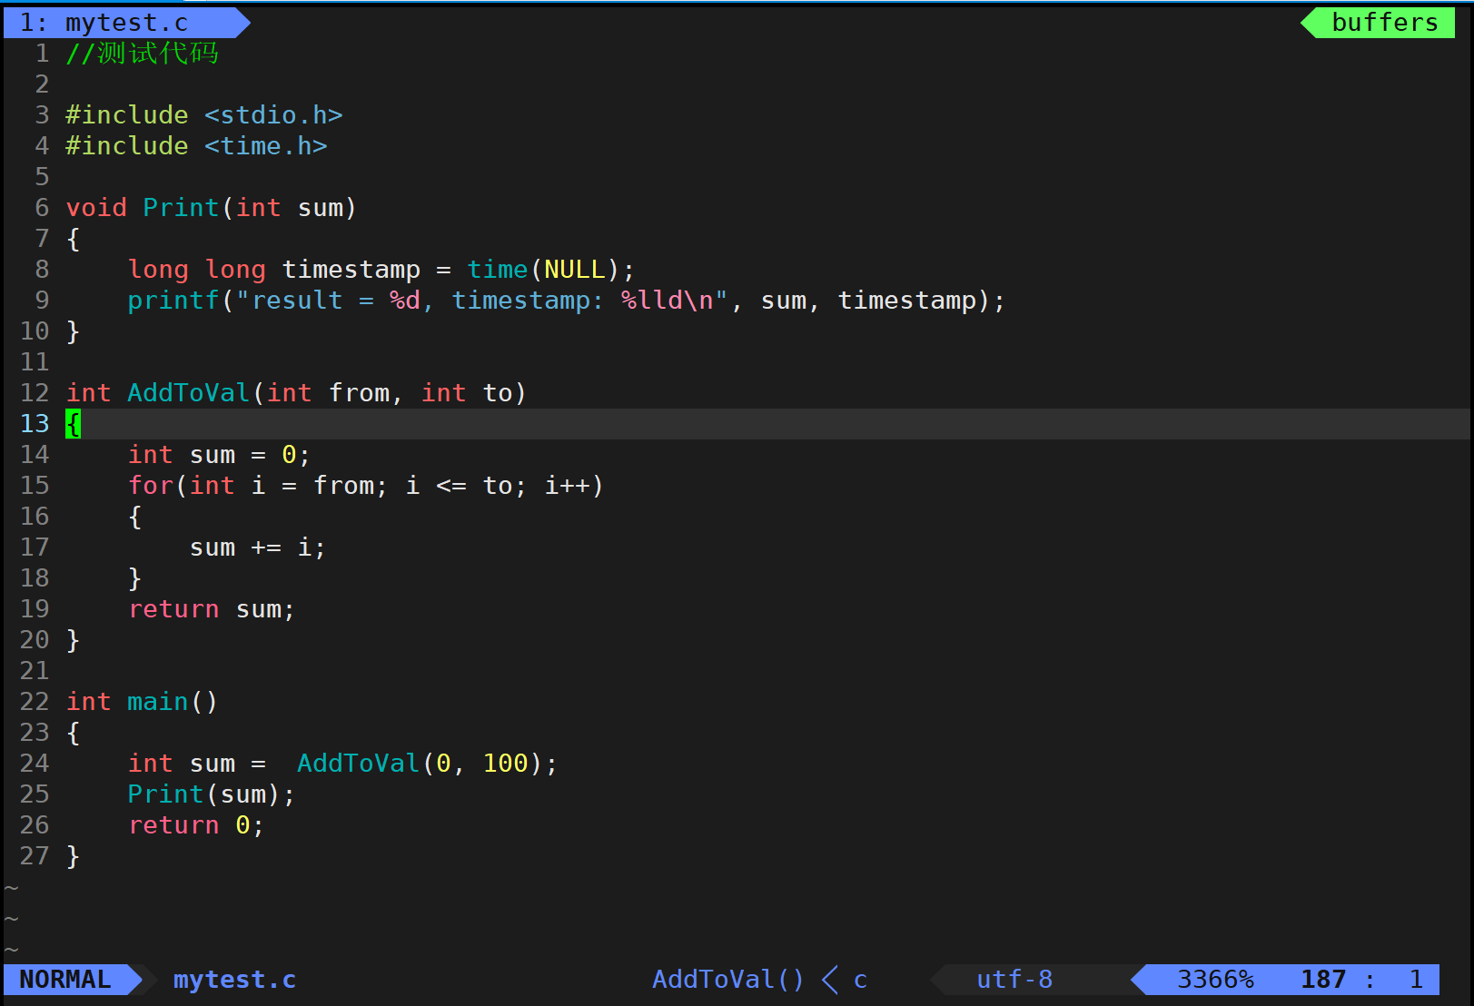Click Print(sum); on line 25
This screenshot has width=1474, height=1006.
(x=212, y=794)
